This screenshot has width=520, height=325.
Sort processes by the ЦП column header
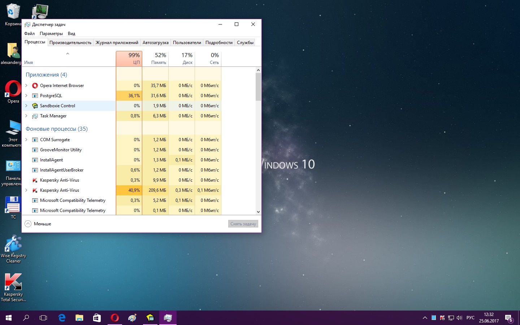click(x=129, y=58)
